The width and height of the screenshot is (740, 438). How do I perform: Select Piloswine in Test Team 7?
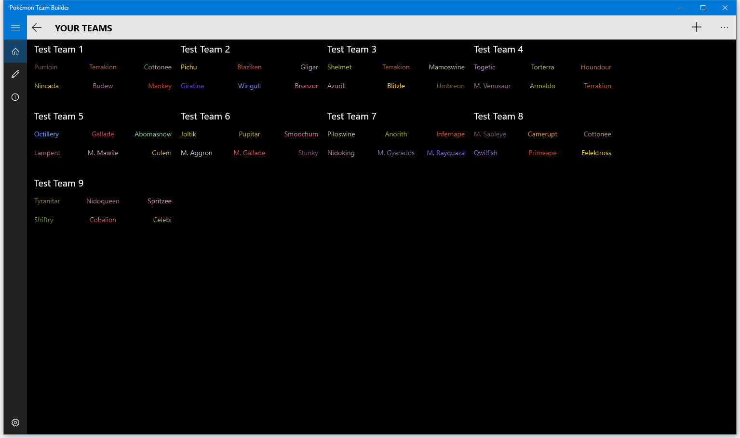point(341,134)
